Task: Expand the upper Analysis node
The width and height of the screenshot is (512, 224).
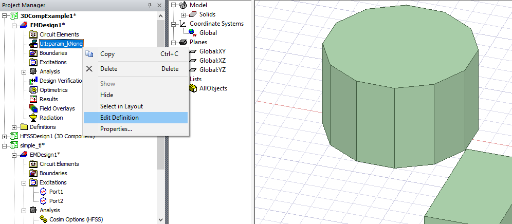Action: pyautogui.click(x=24, y=71)
